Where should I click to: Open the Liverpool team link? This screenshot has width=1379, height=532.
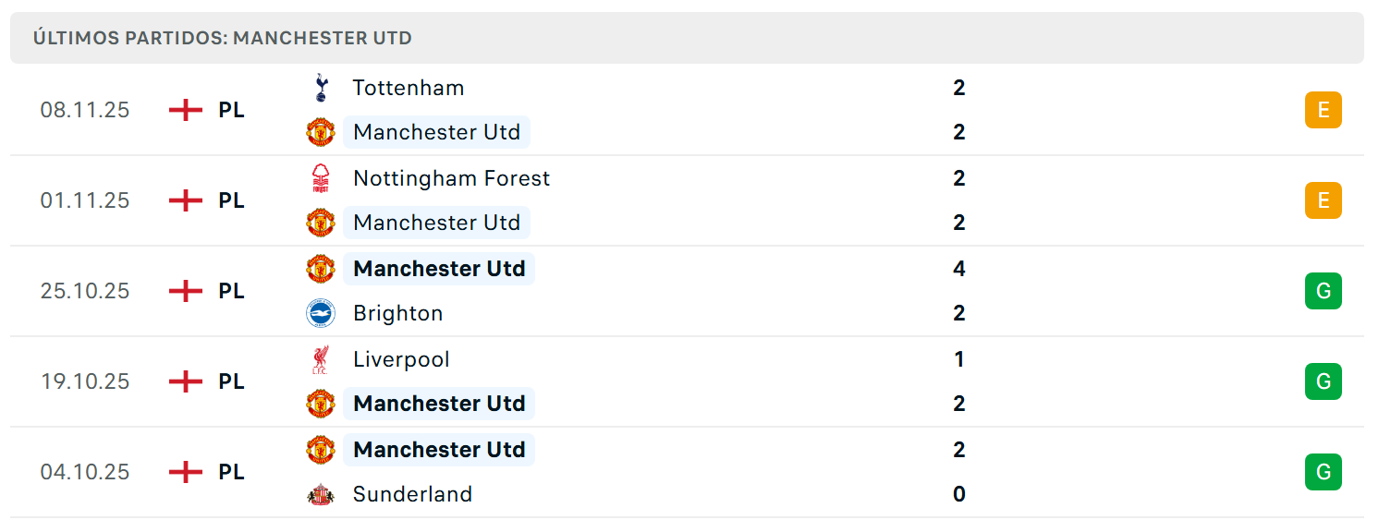(401, 359)
